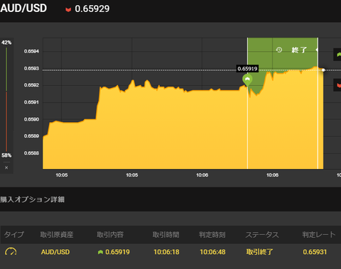Click the ステータス column header
This screenshot has height=269, width=341.
(x=262, y=235)
